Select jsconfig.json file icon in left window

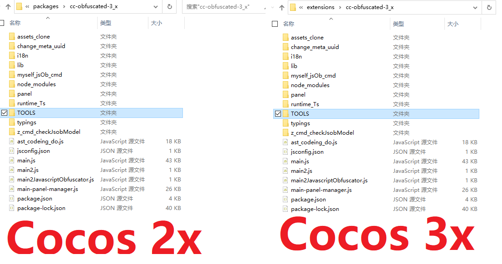pyautogui.click(x=11, y=151)
